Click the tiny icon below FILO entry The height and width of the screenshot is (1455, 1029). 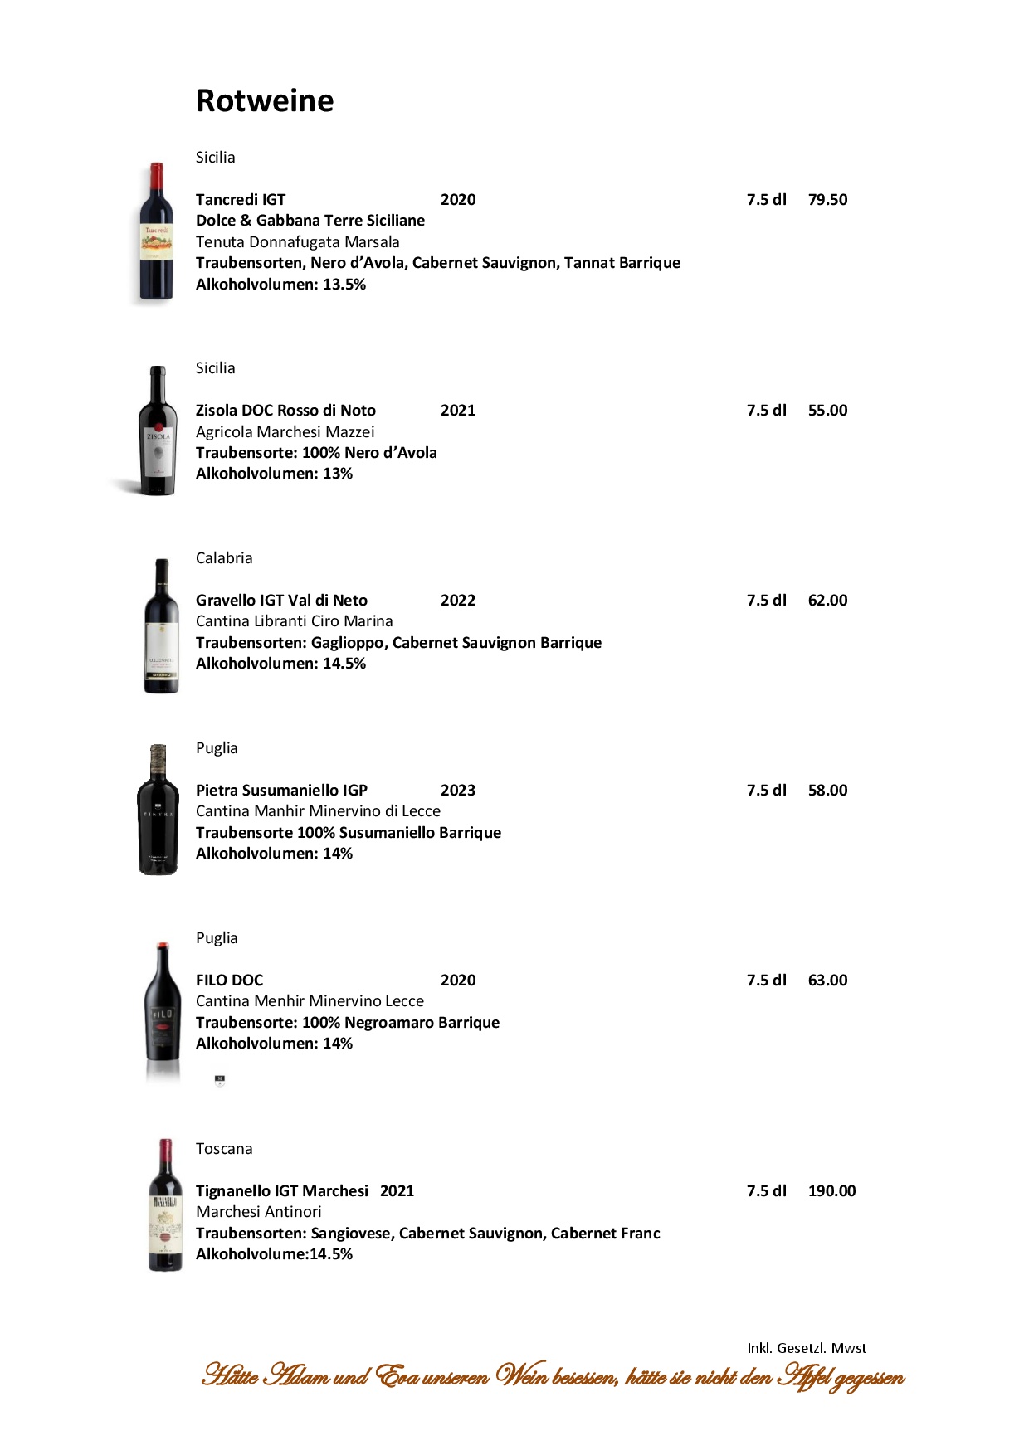[220, 1079]
